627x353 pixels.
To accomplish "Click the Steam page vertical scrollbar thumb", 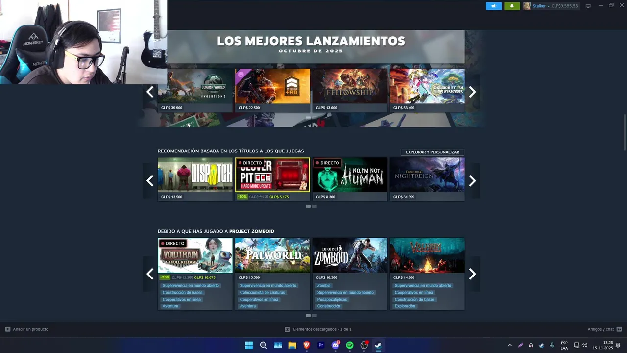I will tap(624, 132).
